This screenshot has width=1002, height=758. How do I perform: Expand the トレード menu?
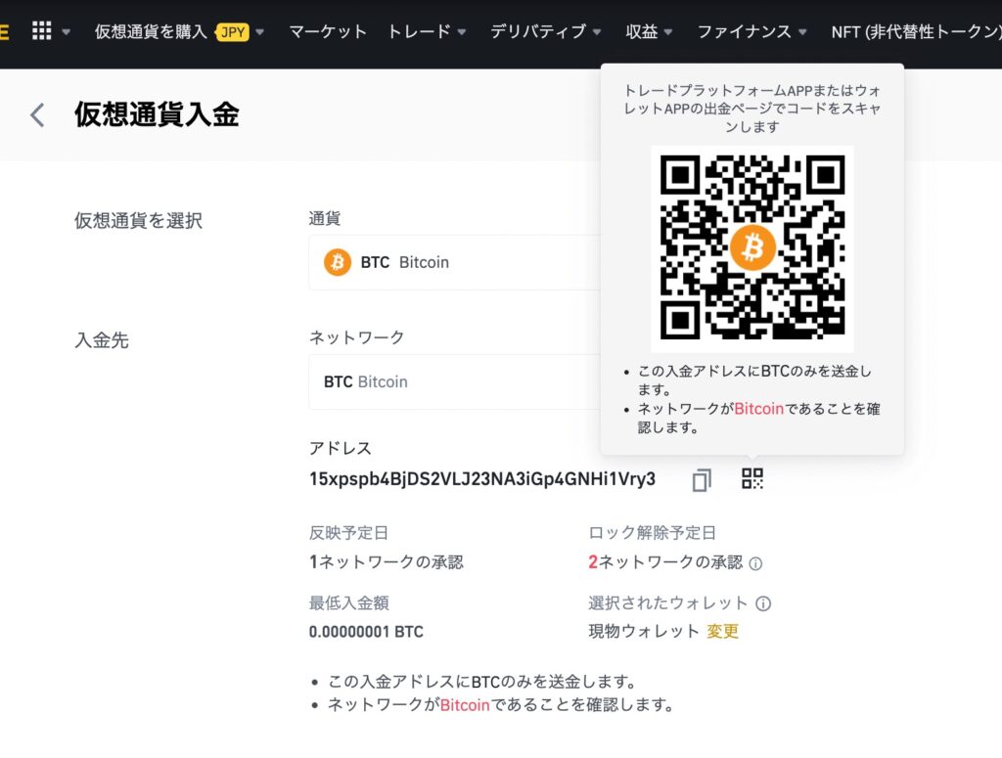pos(427,31)
